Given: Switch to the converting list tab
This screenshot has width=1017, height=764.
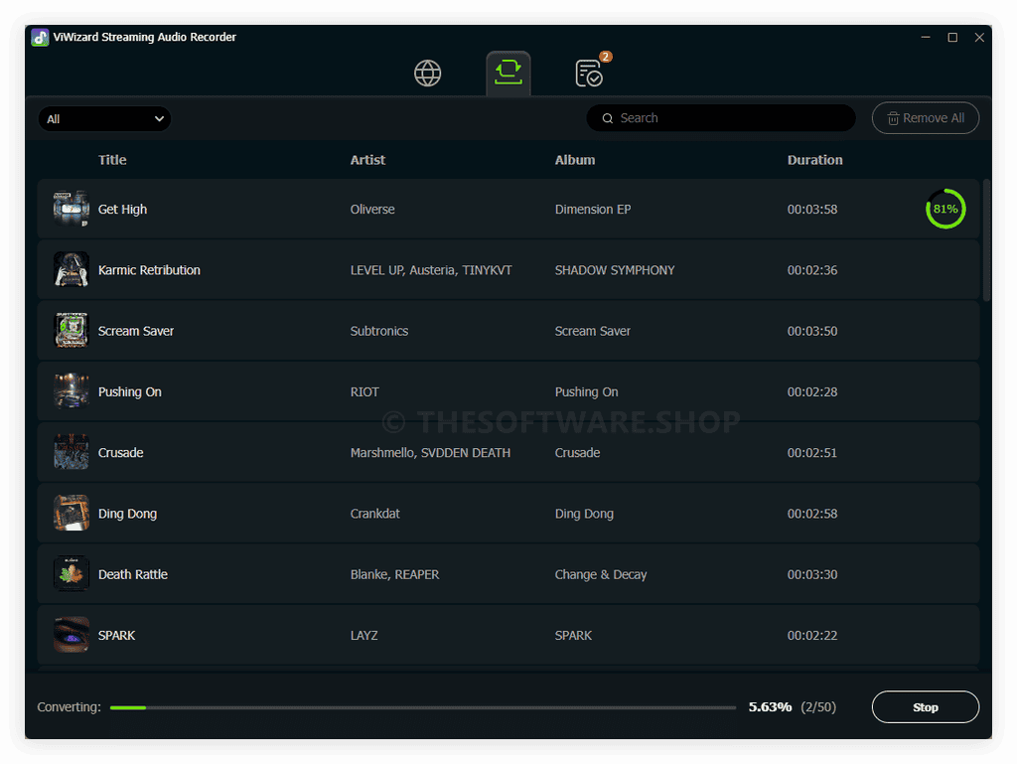Looking at the screenshot, I should 508,73.
